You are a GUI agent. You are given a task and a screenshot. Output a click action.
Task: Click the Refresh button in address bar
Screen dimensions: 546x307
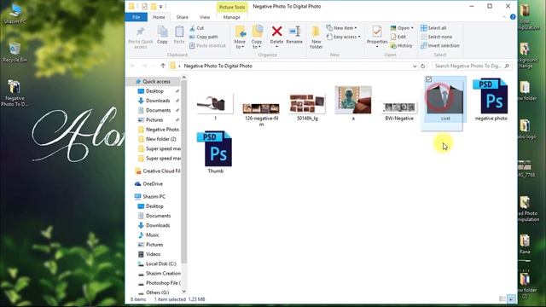(423, 66)
